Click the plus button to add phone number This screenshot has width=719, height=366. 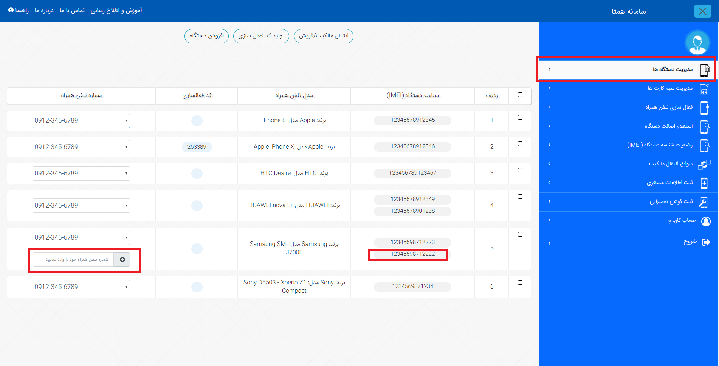coord(122,260)
